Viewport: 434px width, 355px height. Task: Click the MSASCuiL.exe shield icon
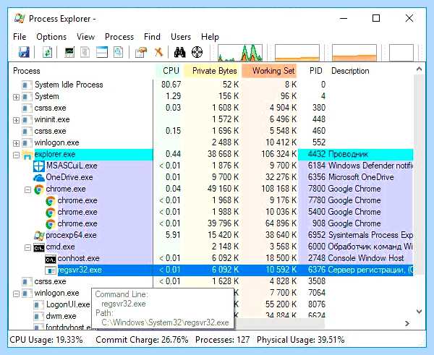(38, 166)
